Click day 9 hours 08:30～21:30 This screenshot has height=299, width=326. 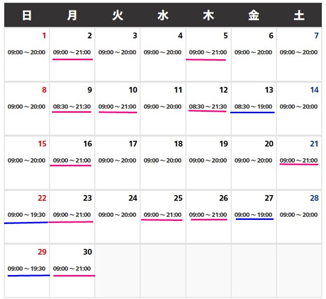pos(72,107)
